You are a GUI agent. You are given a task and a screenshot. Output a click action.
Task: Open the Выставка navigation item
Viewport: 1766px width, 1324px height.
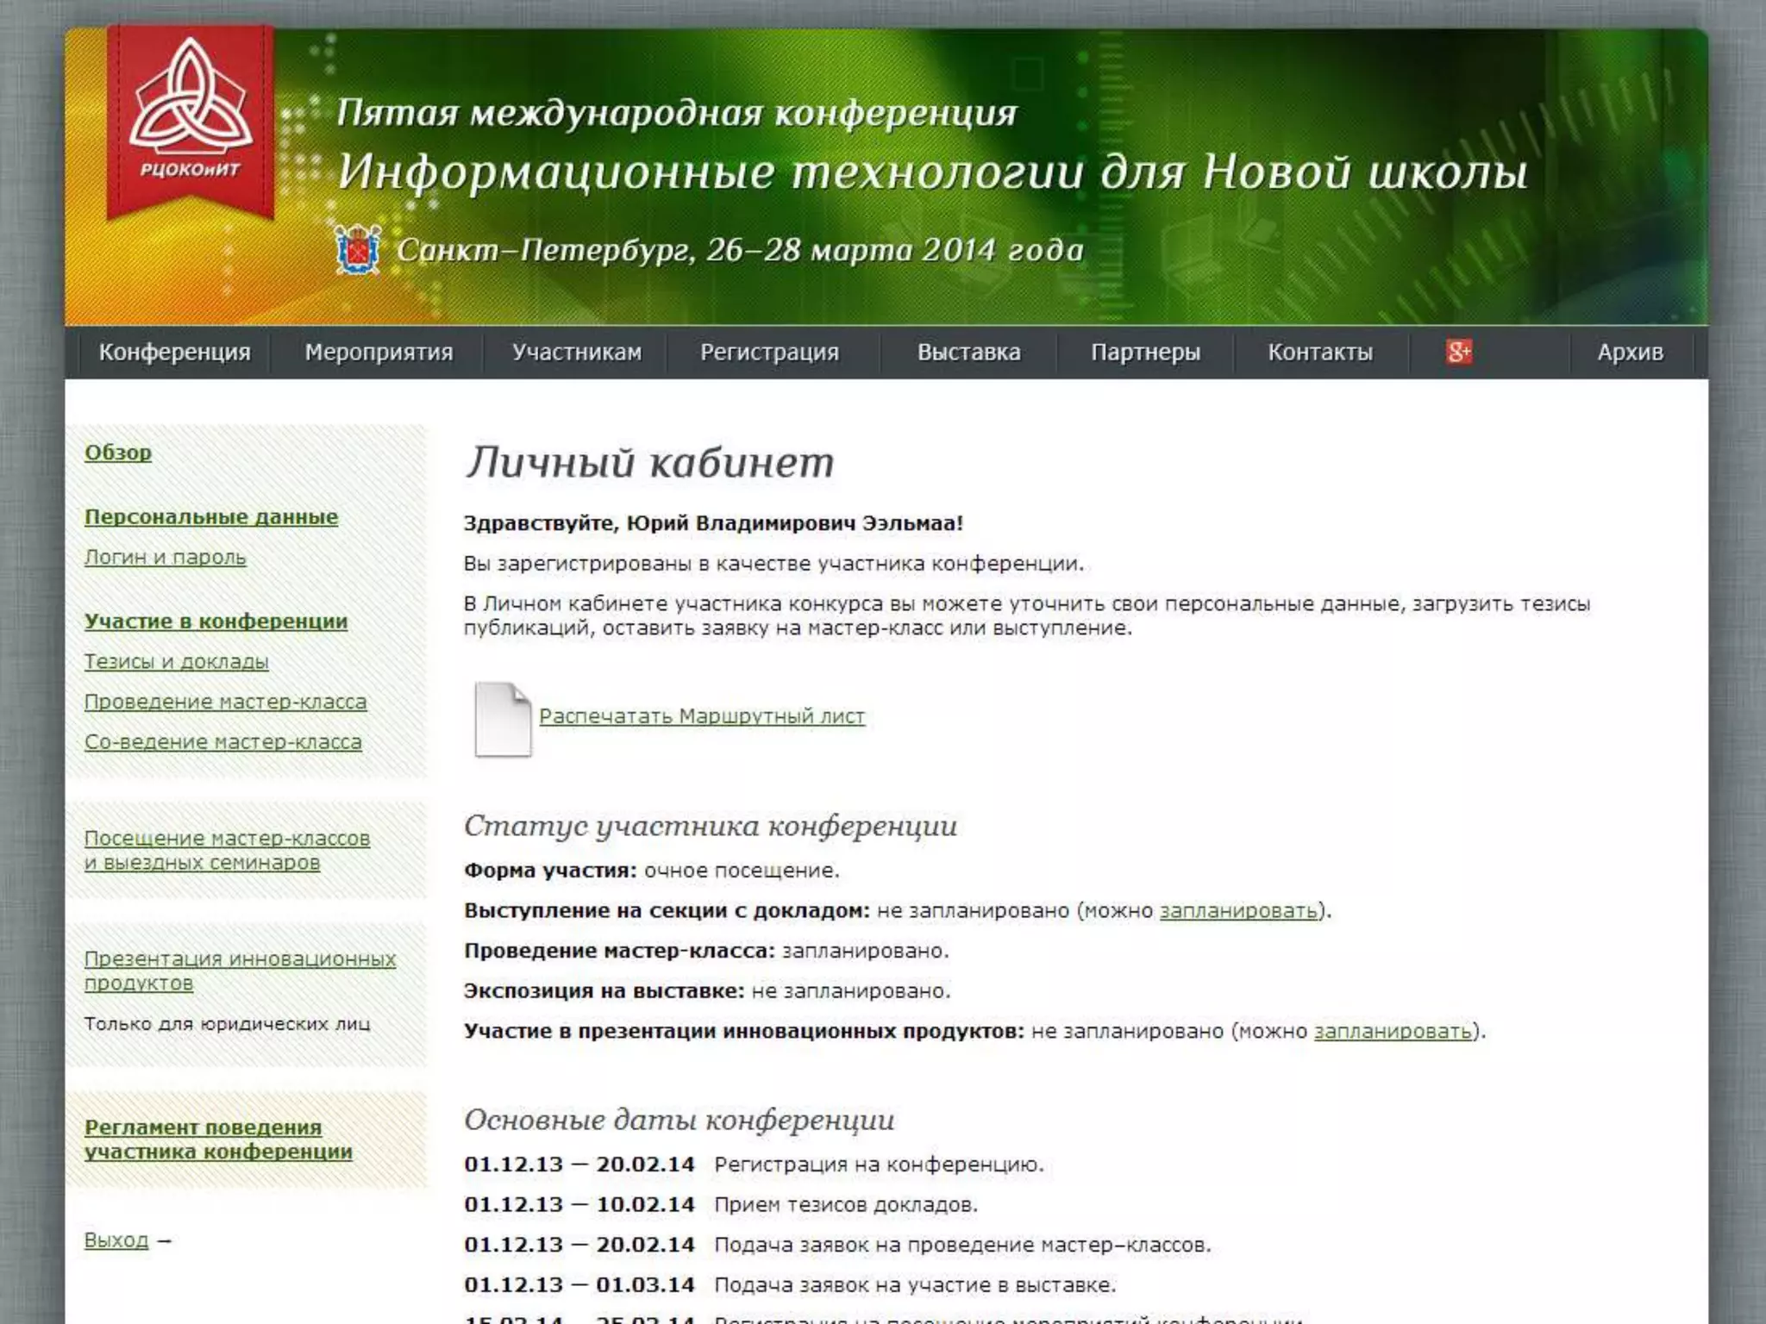(968, 353)
